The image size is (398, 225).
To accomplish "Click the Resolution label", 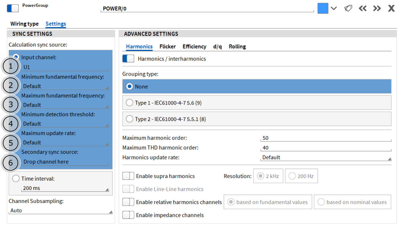I will coord(237,176).
